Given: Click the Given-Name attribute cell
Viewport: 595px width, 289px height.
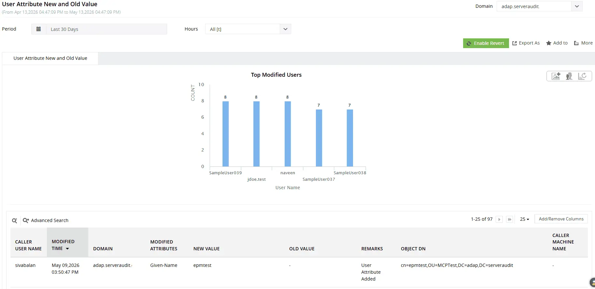Looking at the screenshot, I should (164, 265).
